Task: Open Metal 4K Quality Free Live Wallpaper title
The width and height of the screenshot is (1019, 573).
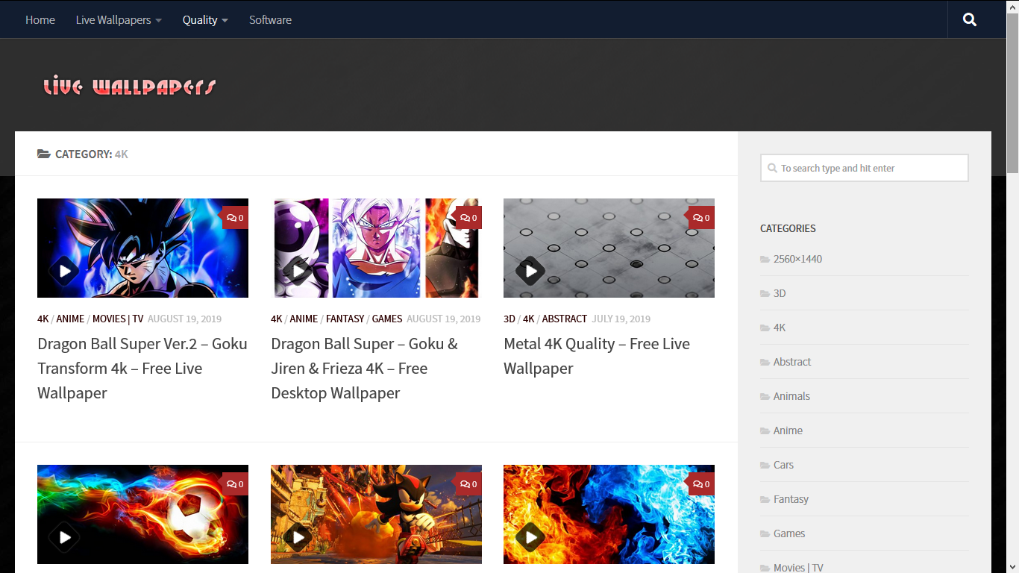Action: click(597, 356)
